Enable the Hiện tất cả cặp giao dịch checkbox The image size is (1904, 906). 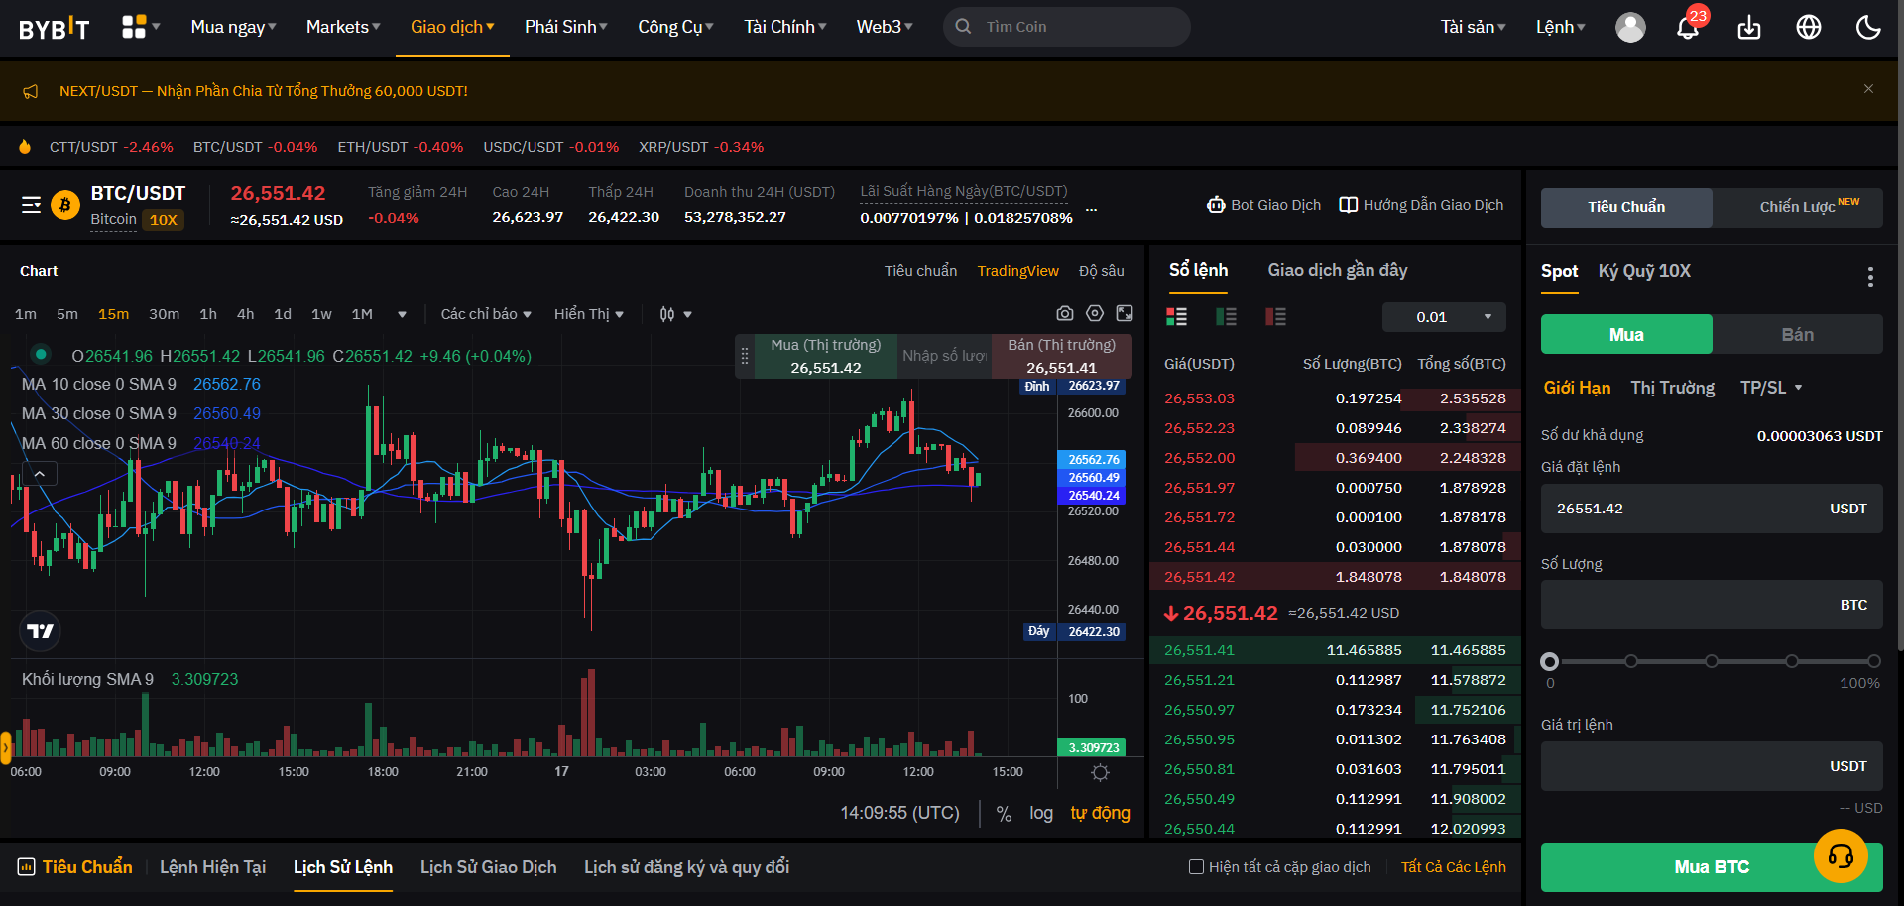click(x=1196, y=866)
